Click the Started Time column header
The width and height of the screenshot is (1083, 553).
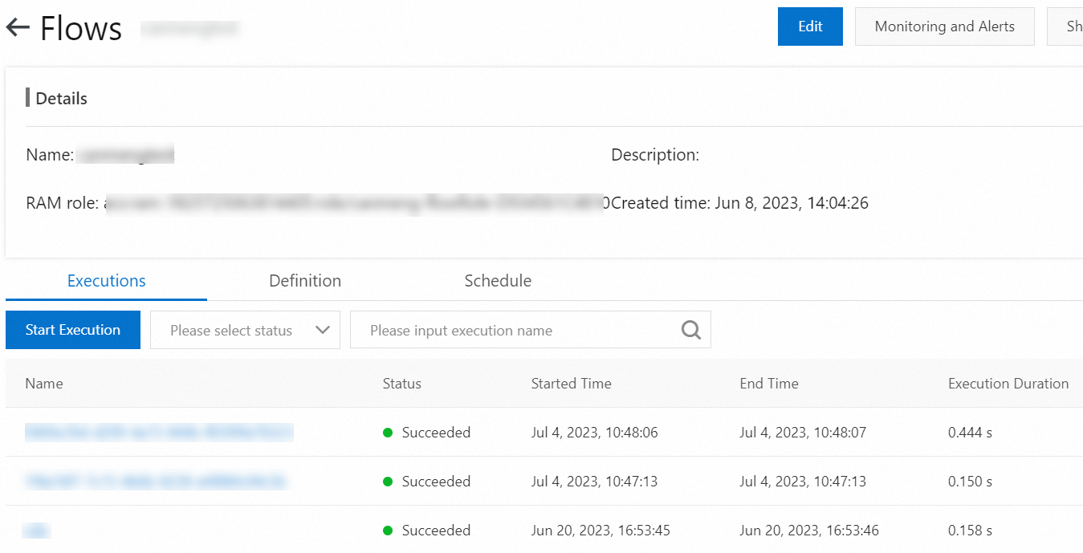(571, 383)
